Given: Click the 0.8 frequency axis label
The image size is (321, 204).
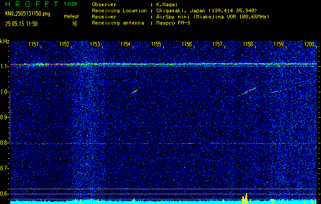Looking at the screenshot, I should point(4,143).
